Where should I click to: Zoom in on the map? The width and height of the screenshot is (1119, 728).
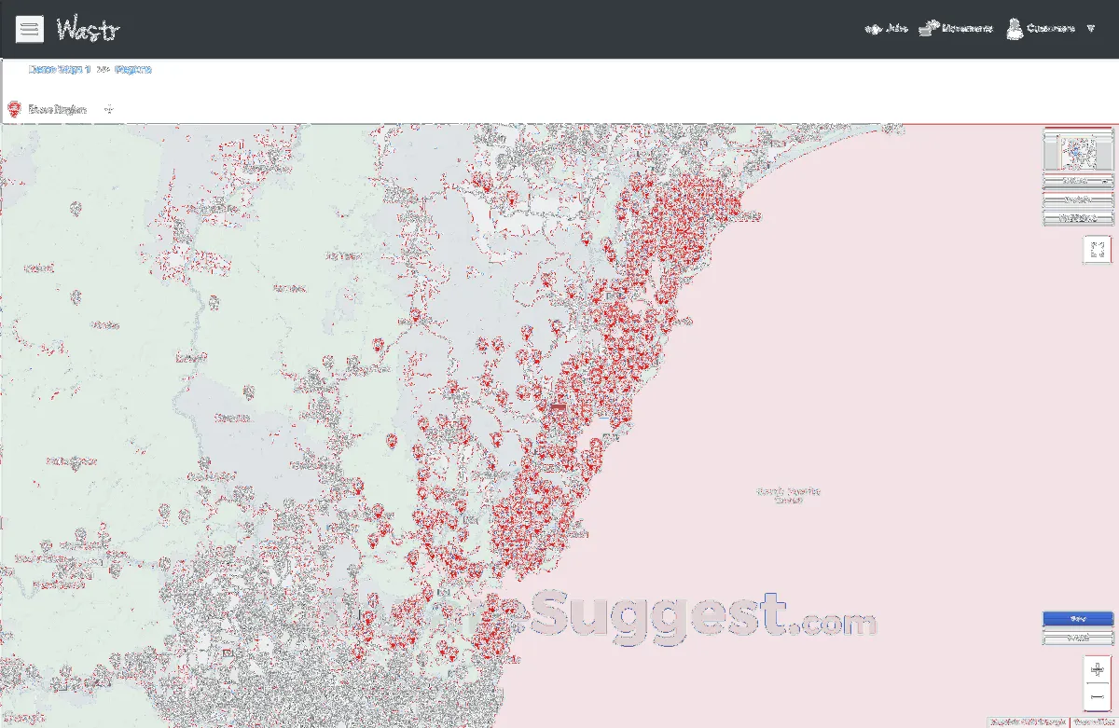click(1097, 670)
